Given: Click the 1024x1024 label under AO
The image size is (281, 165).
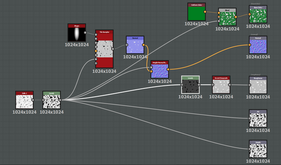Looking at the screenshot, I should [x=258, y=130].
